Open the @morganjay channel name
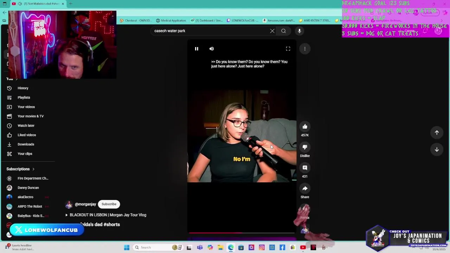The width and height of the screenshot is (450, 253). click(85, 204)
